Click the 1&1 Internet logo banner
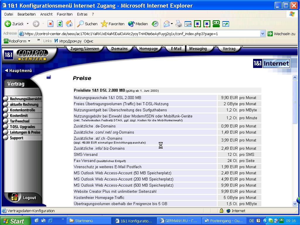The image size is (300, 225). 271,63
